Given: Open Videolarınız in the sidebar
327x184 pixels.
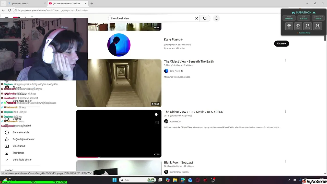Looking at the screenshot, I should tap(19, 146).
